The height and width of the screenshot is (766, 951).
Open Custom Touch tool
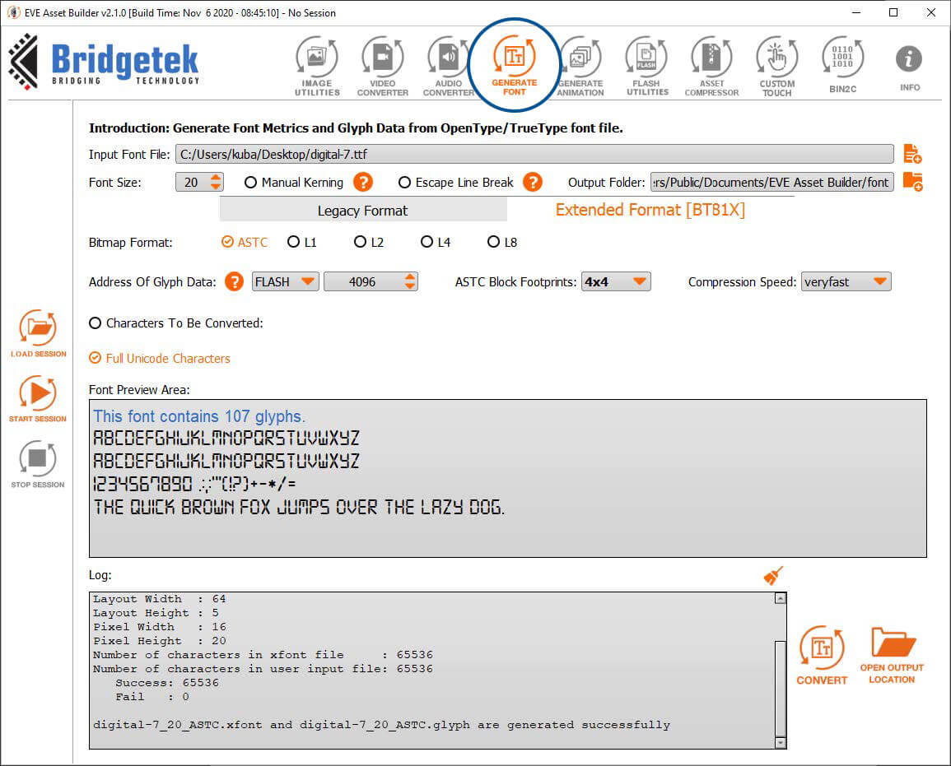777,66
